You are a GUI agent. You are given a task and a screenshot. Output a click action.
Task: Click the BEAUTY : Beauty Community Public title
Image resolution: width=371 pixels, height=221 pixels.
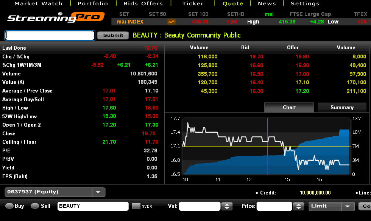tap(187, 35)
